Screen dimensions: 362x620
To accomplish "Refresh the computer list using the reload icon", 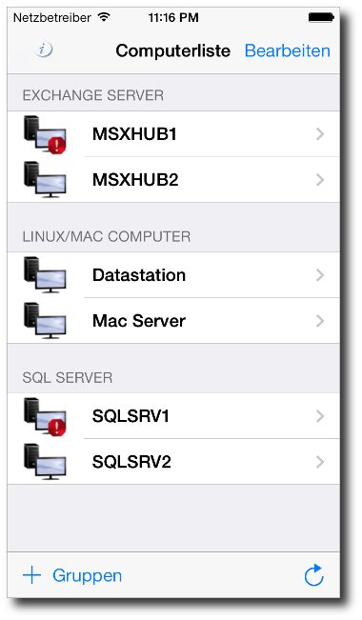I will pyautogui.click(x=314, y=575).
